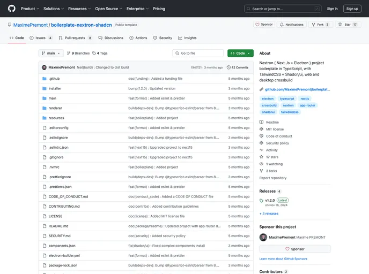
Task: Focus the Go to file input
Action: tap(198, 54)
